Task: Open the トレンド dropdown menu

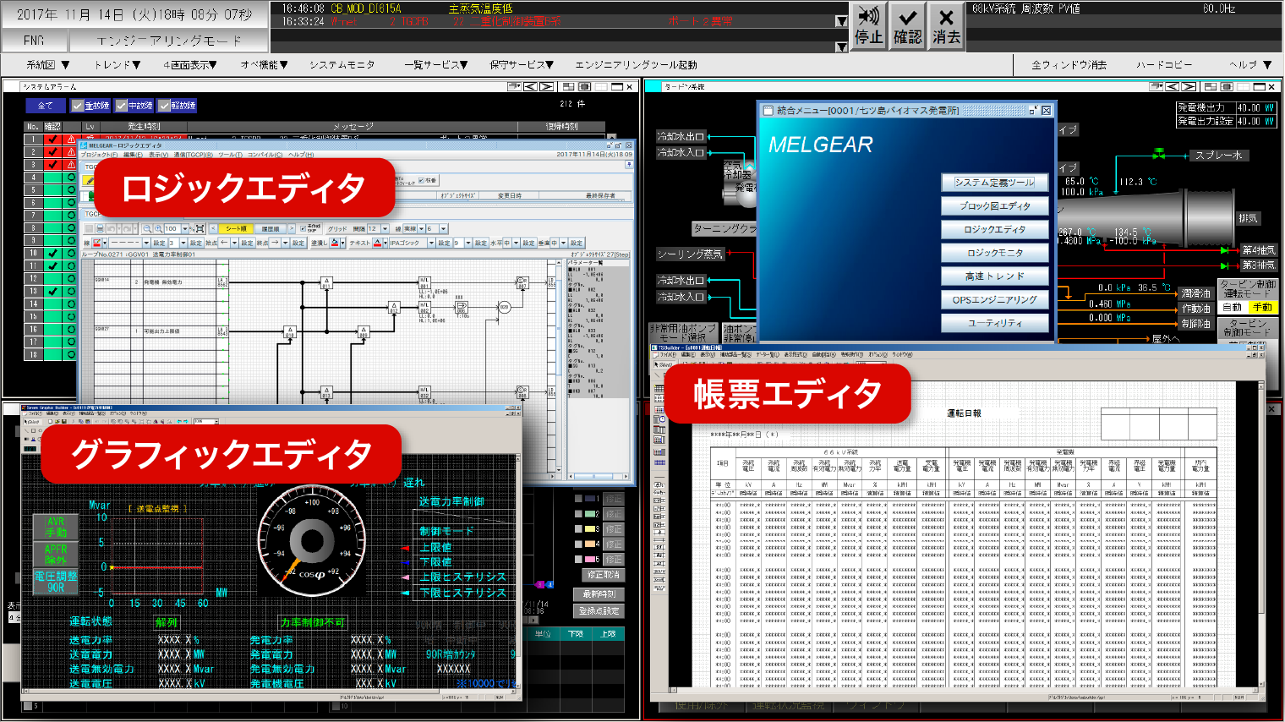Action: [x=118, y=65]
